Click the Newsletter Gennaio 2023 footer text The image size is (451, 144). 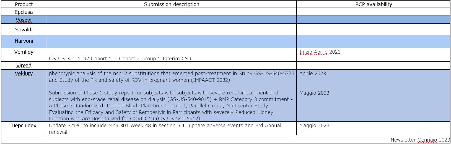tap(420, 140)
